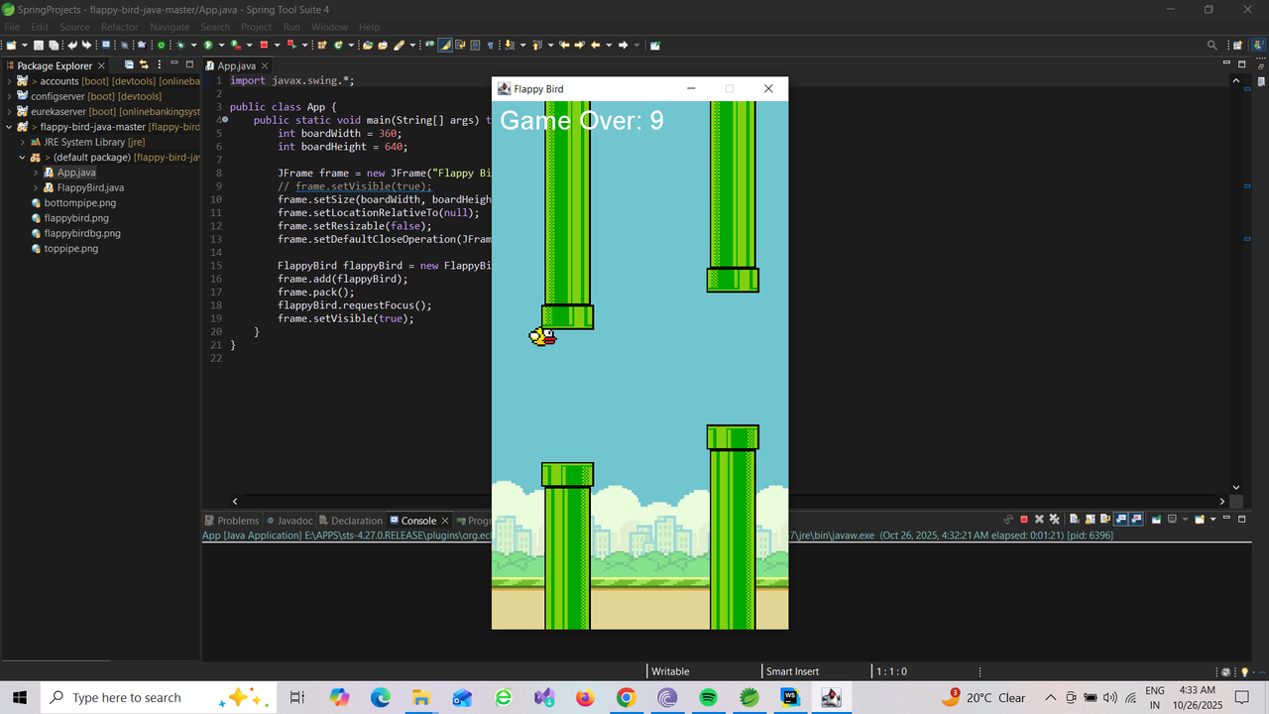Click Forward navigation arrow in toolbar
The image size is (1269, 714).
[623, 46]
